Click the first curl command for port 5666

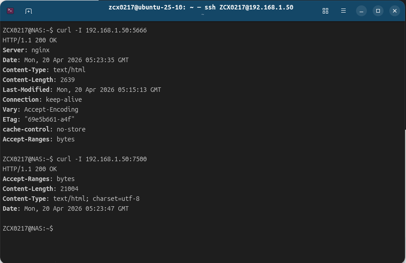(x=101, y=30)
